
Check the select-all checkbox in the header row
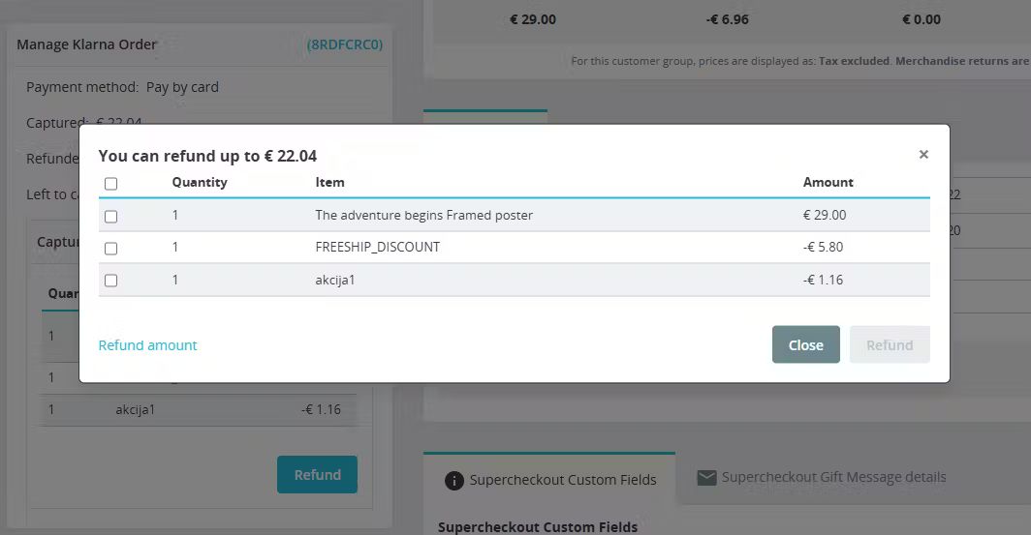111,184
